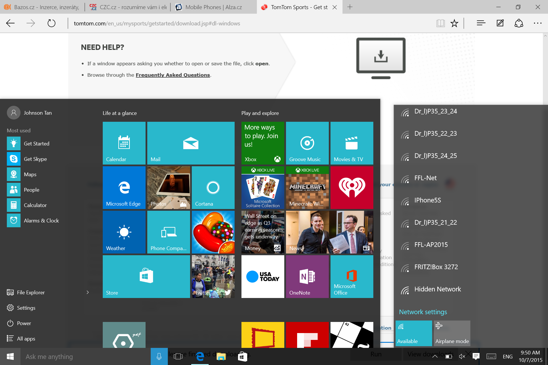Click the Cortana microphone icon
This screenshot has height=365, width=548.
tap(159, 356)
